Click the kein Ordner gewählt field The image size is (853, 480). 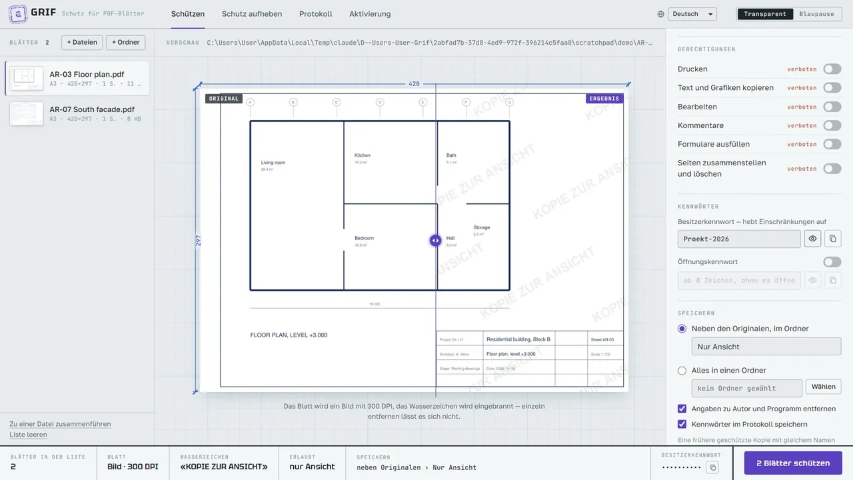click(x=747, y=388)
